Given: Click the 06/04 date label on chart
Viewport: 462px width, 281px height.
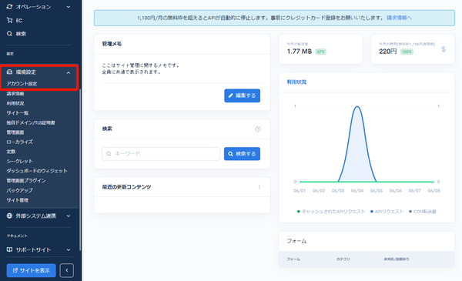Looking at the screenshot, I should pos(357,191).
